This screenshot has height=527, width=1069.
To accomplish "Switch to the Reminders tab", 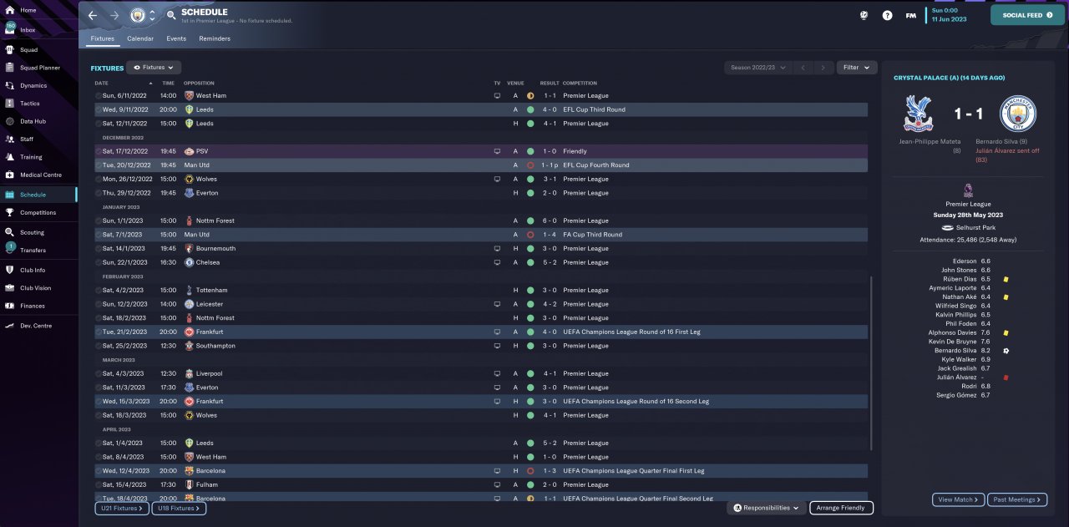I will 215,38.
